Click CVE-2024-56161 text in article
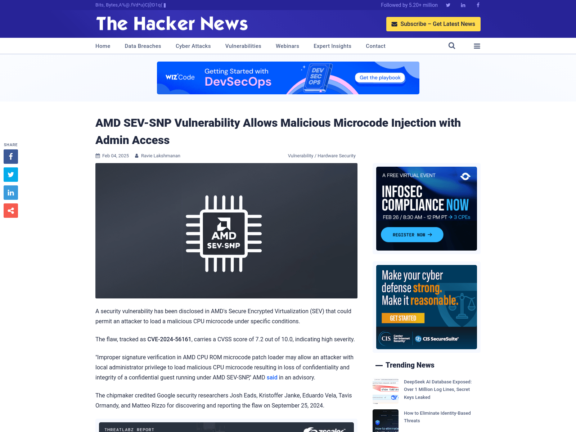This screenshot has width=576, height=432. 169,339
